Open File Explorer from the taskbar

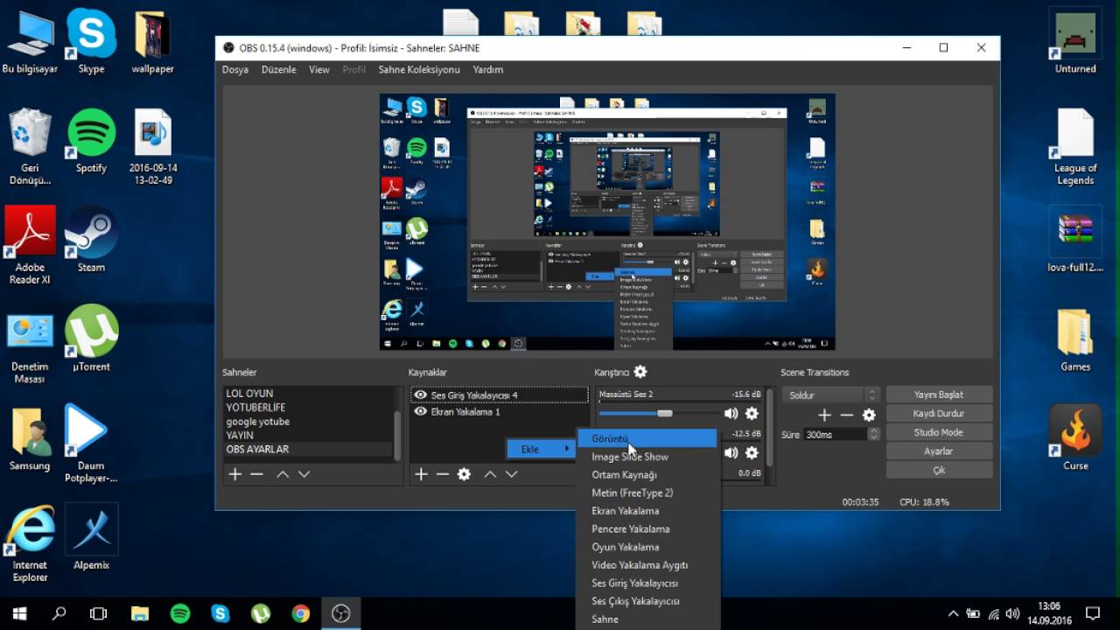(140, 613)
